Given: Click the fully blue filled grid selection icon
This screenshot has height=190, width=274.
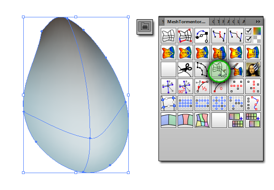Looking at the screenshot, I should [x=185, y=104].
